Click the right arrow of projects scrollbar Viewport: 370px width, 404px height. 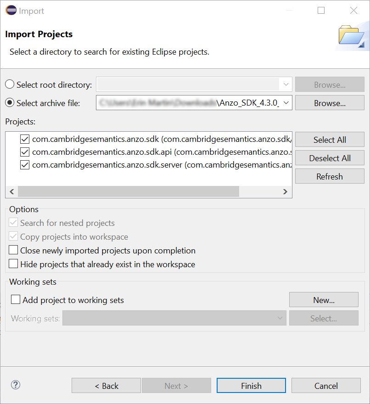(285, 191)
